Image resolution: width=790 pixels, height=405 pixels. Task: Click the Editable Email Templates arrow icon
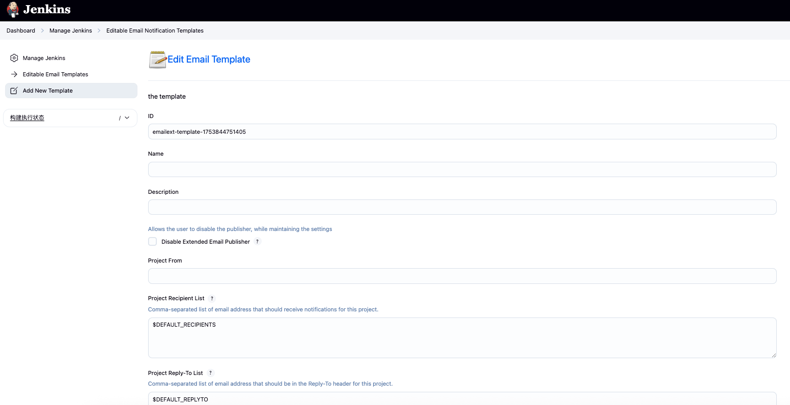(x=14, y=74)
